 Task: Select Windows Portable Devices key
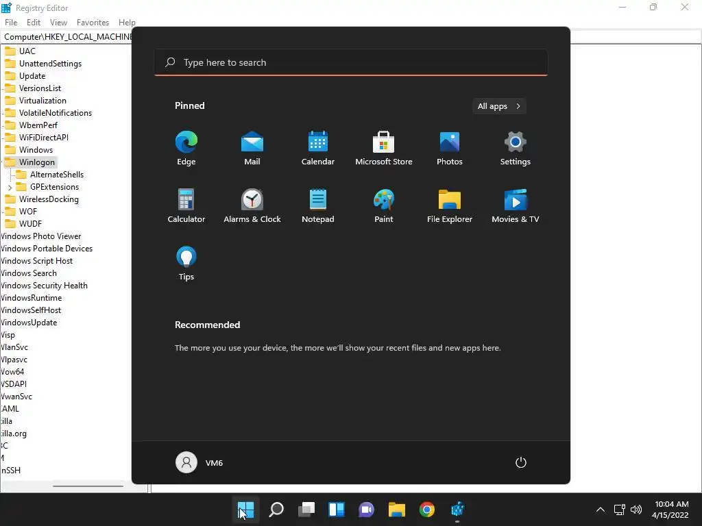point(47,249)
